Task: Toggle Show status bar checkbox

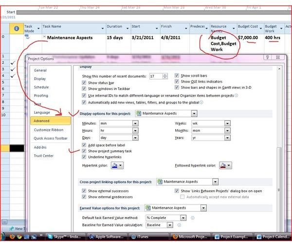Action: [84, 82]
